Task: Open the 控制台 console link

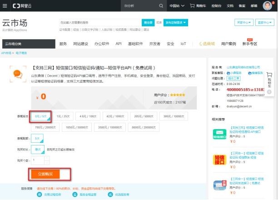Action: coord(216,6)
